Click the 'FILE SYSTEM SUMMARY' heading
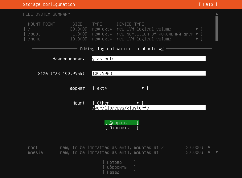 (x=47, y=14)
